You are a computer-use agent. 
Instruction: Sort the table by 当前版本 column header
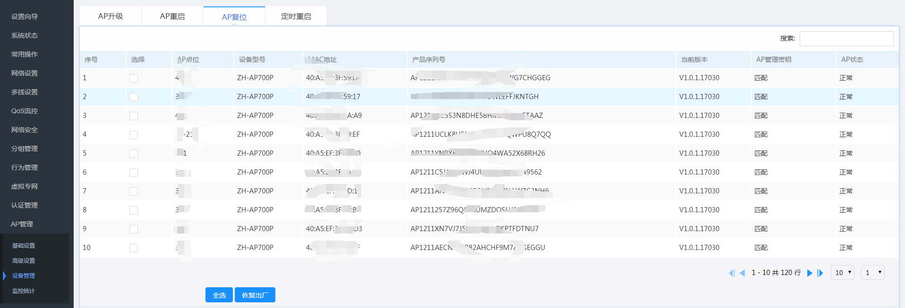coord(694,59)
